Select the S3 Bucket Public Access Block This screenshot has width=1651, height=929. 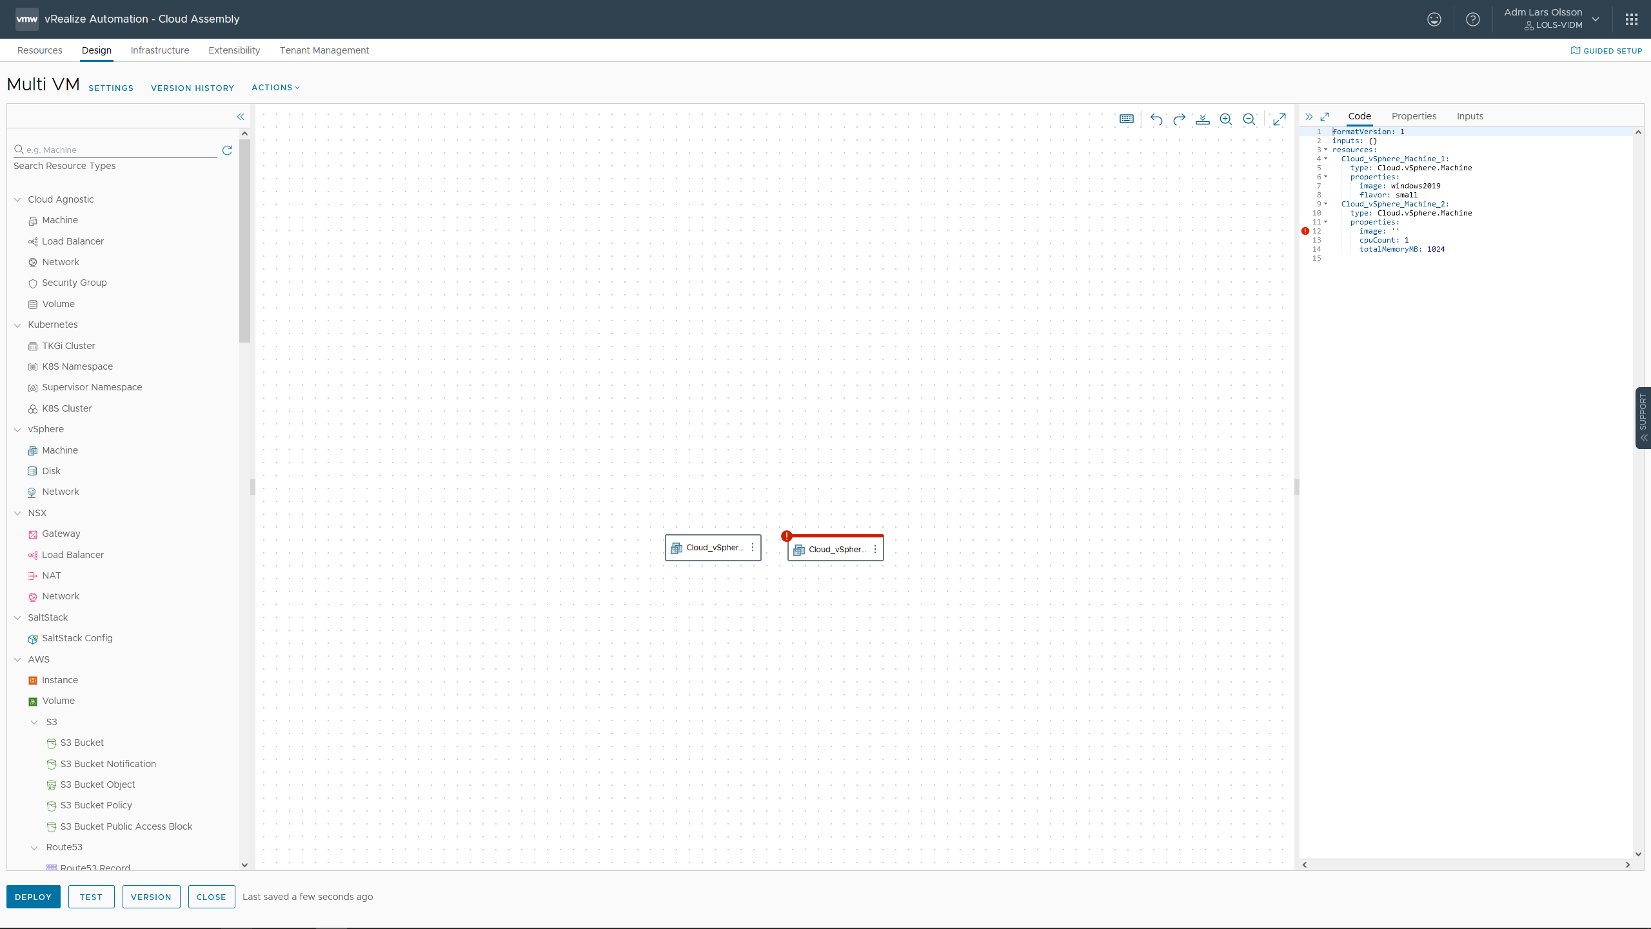click(119, 826)
